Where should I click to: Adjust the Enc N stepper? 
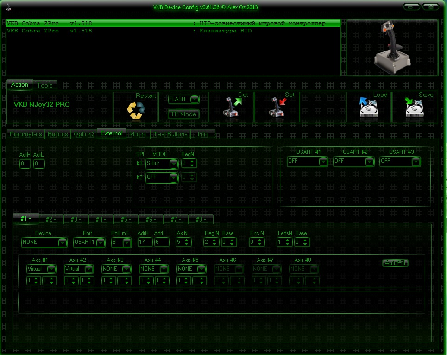point(257,242)
